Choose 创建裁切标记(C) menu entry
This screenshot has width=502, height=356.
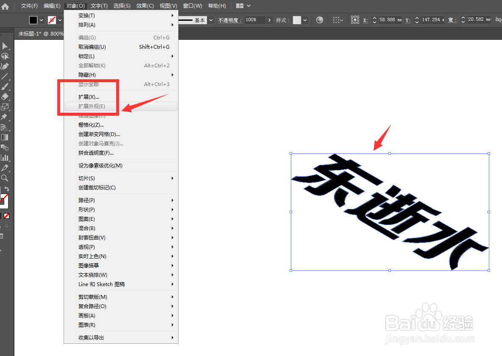tap(121, 188)
